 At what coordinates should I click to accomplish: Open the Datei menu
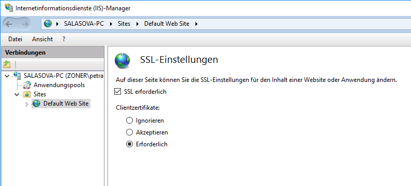[15, 39]
